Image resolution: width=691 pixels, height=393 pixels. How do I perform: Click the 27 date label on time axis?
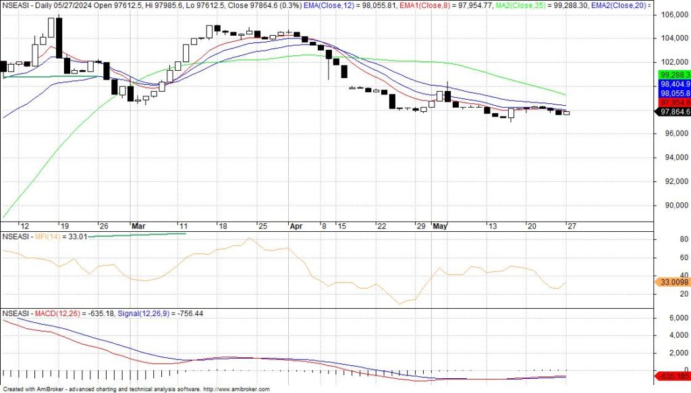(x=570, y=226)
